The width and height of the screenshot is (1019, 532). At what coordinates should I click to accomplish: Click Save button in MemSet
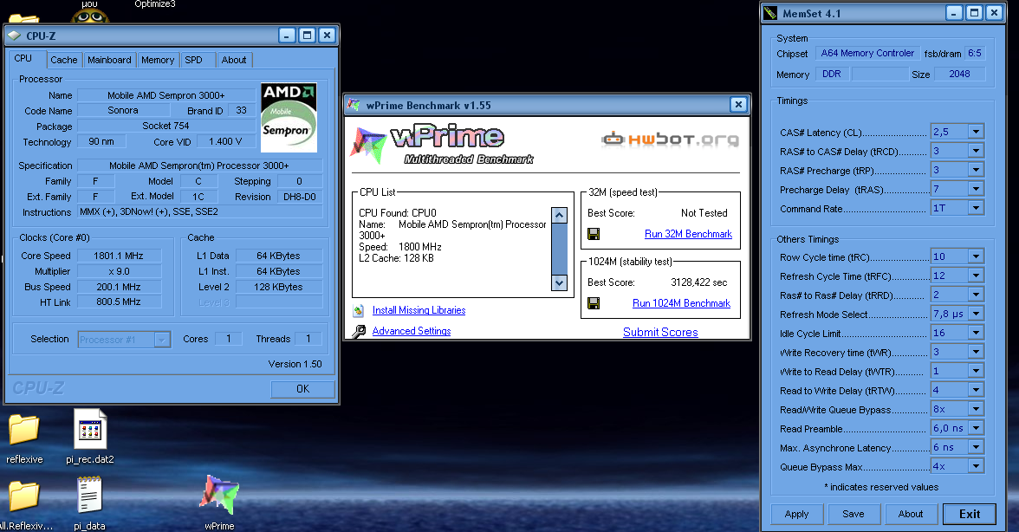tap(853, 514)
